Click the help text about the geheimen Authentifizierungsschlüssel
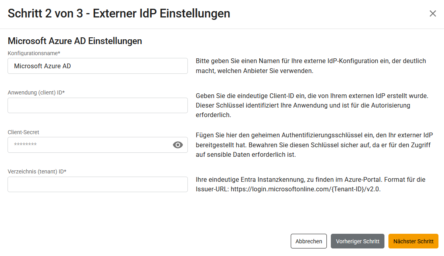444x256 pixels. point(314,145)
